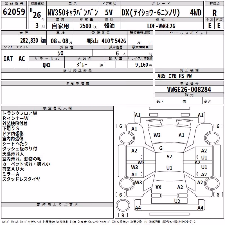The height and width of the screenshot is (225, 225).
Task: Select the grade text DX(テイショウ・6ニンノリ)
Action: (x=150, y=12)
